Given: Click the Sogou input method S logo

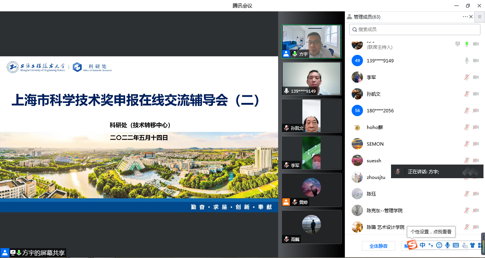Looking at the screenshot, I should [412, 245].
